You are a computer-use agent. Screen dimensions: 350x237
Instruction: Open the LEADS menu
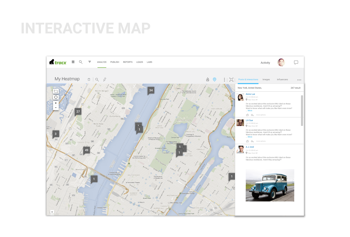tap(140, 62)
